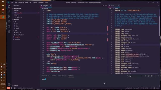Open the Debug view bug icon

click(x=9, y=21)
